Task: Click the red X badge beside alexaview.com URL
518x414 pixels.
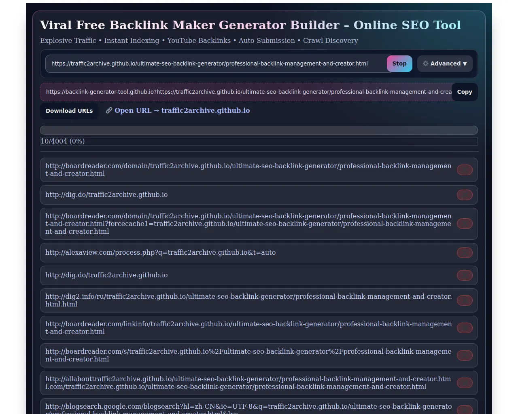Action: tap(465, 253)
